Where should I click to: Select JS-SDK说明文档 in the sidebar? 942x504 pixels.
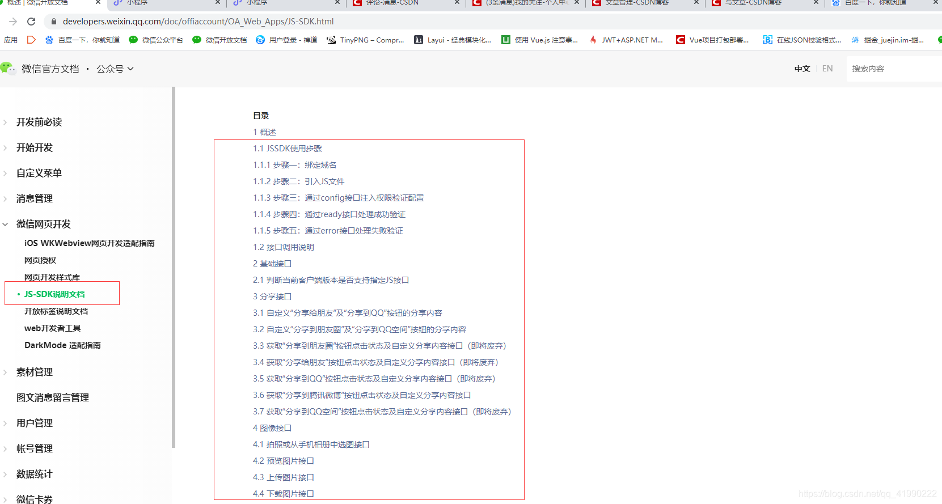click(54, 294)
